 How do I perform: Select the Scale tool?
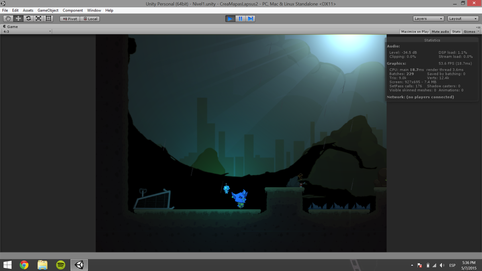pos(38,18)
